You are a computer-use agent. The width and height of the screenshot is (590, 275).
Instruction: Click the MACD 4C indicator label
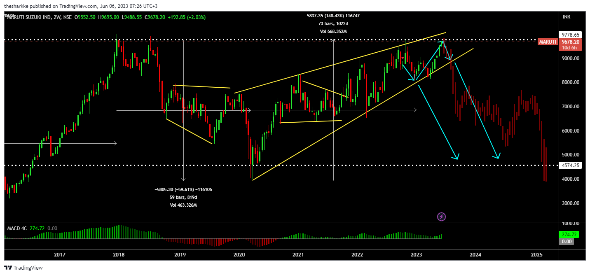(17, 228)
